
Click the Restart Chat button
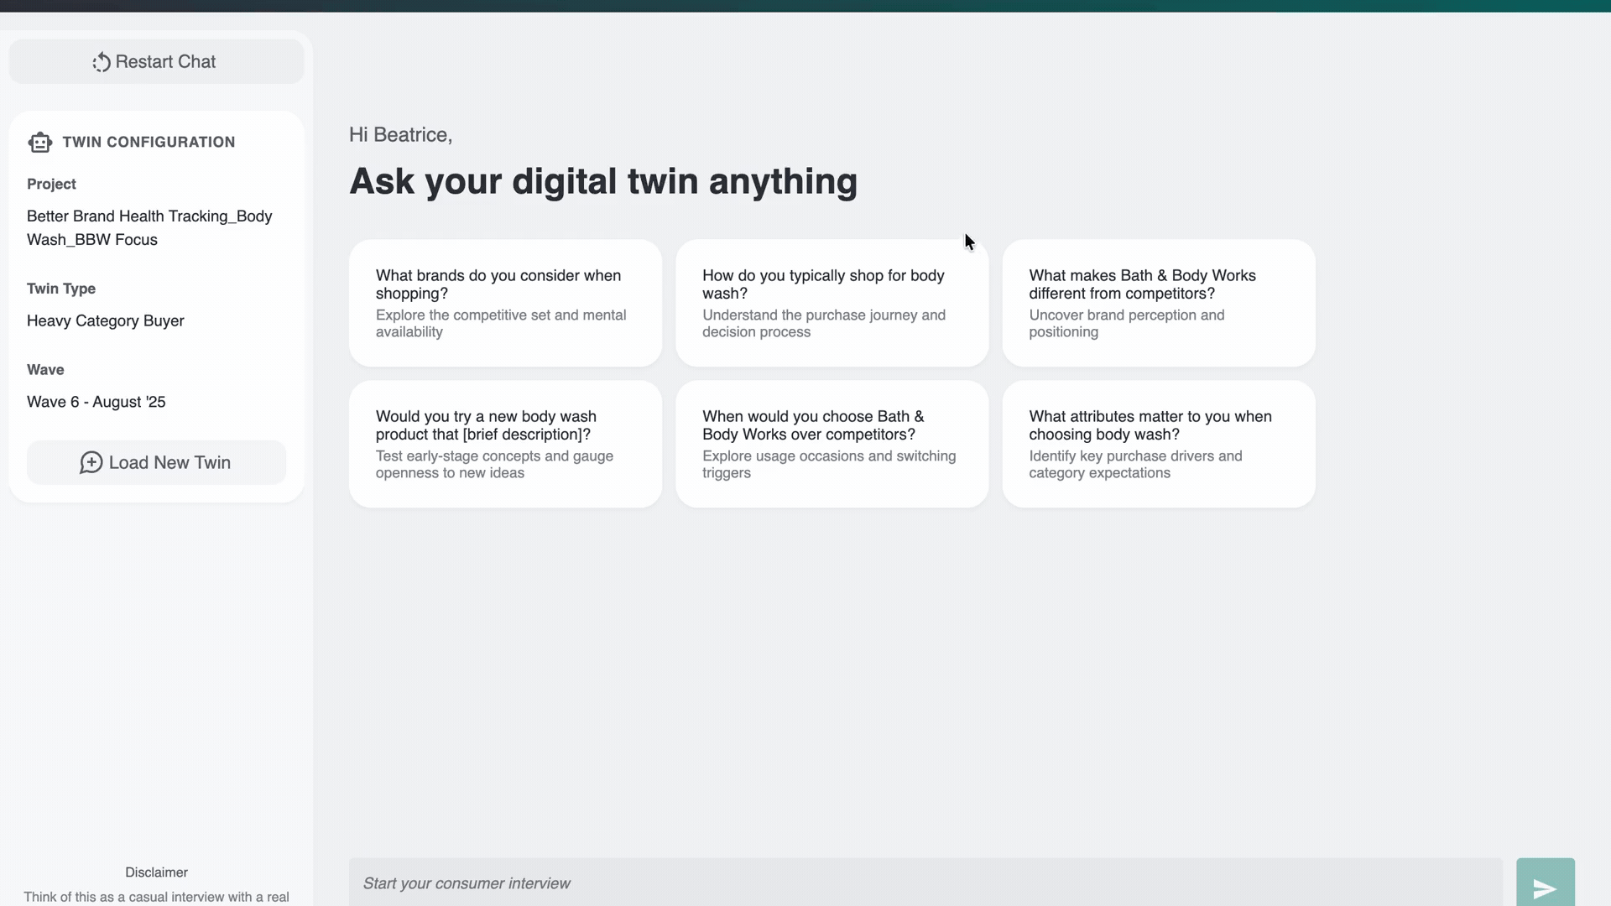[155, 61]
